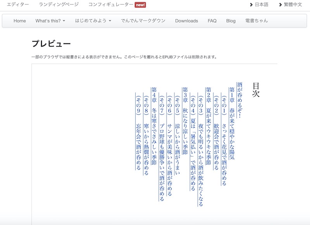
Task: Navigate to Home
Action: pyautogui.click(x=20, y=21)
